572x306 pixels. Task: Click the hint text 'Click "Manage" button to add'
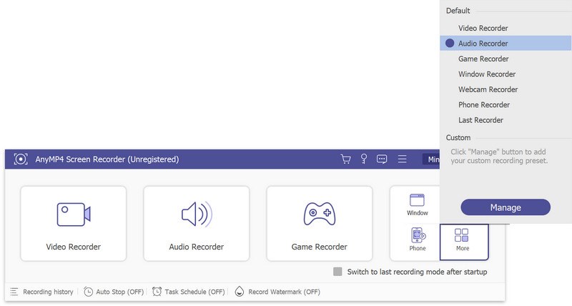tap(498, 152)
